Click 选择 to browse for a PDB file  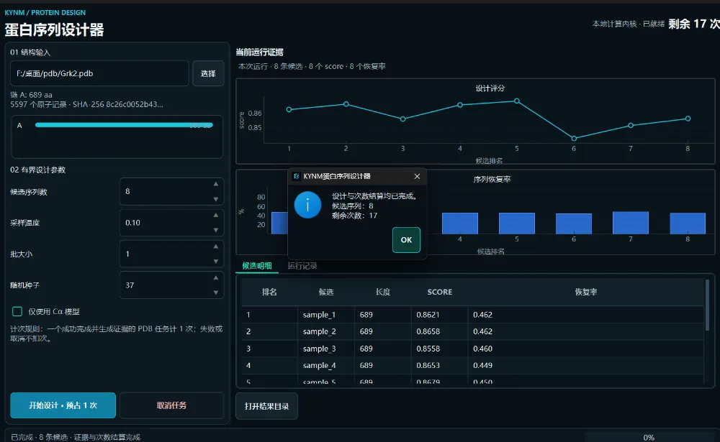coord(208,73)
